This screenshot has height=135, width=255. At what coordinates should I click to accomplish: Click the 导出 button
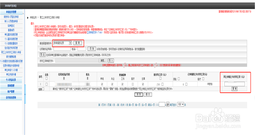43,54
